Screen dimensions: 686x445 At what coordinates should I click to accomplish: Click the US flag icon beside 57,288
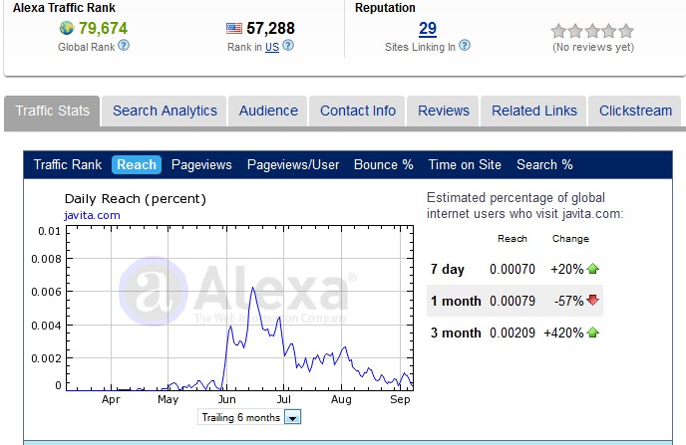(x=234, y=29)
